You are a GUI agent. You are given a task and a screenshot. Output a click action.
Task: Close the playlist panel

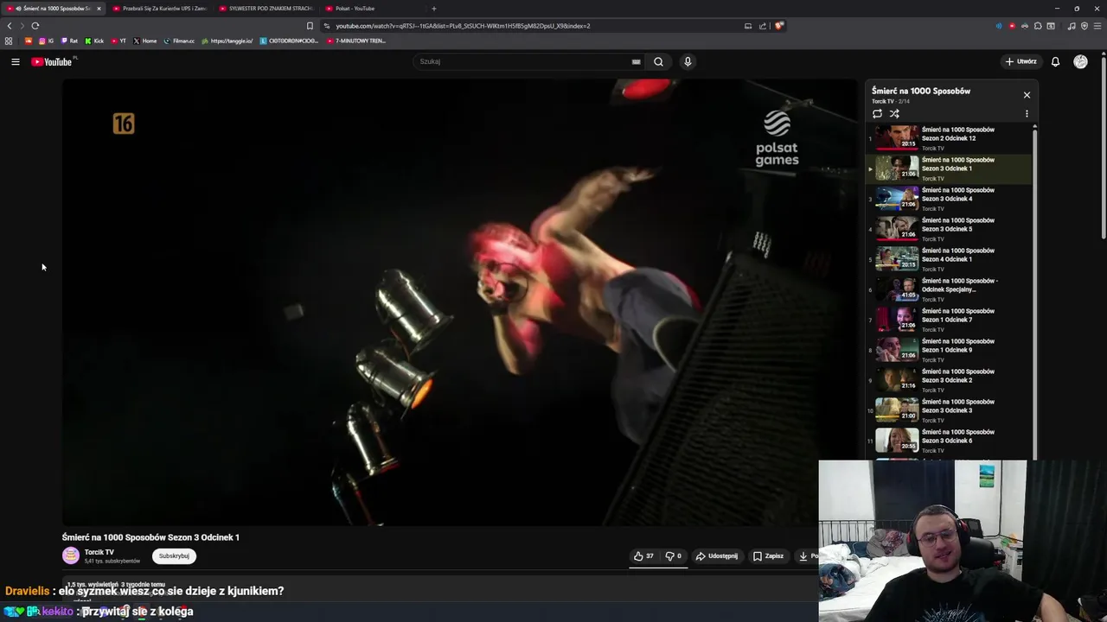[x=1027, y=95]
